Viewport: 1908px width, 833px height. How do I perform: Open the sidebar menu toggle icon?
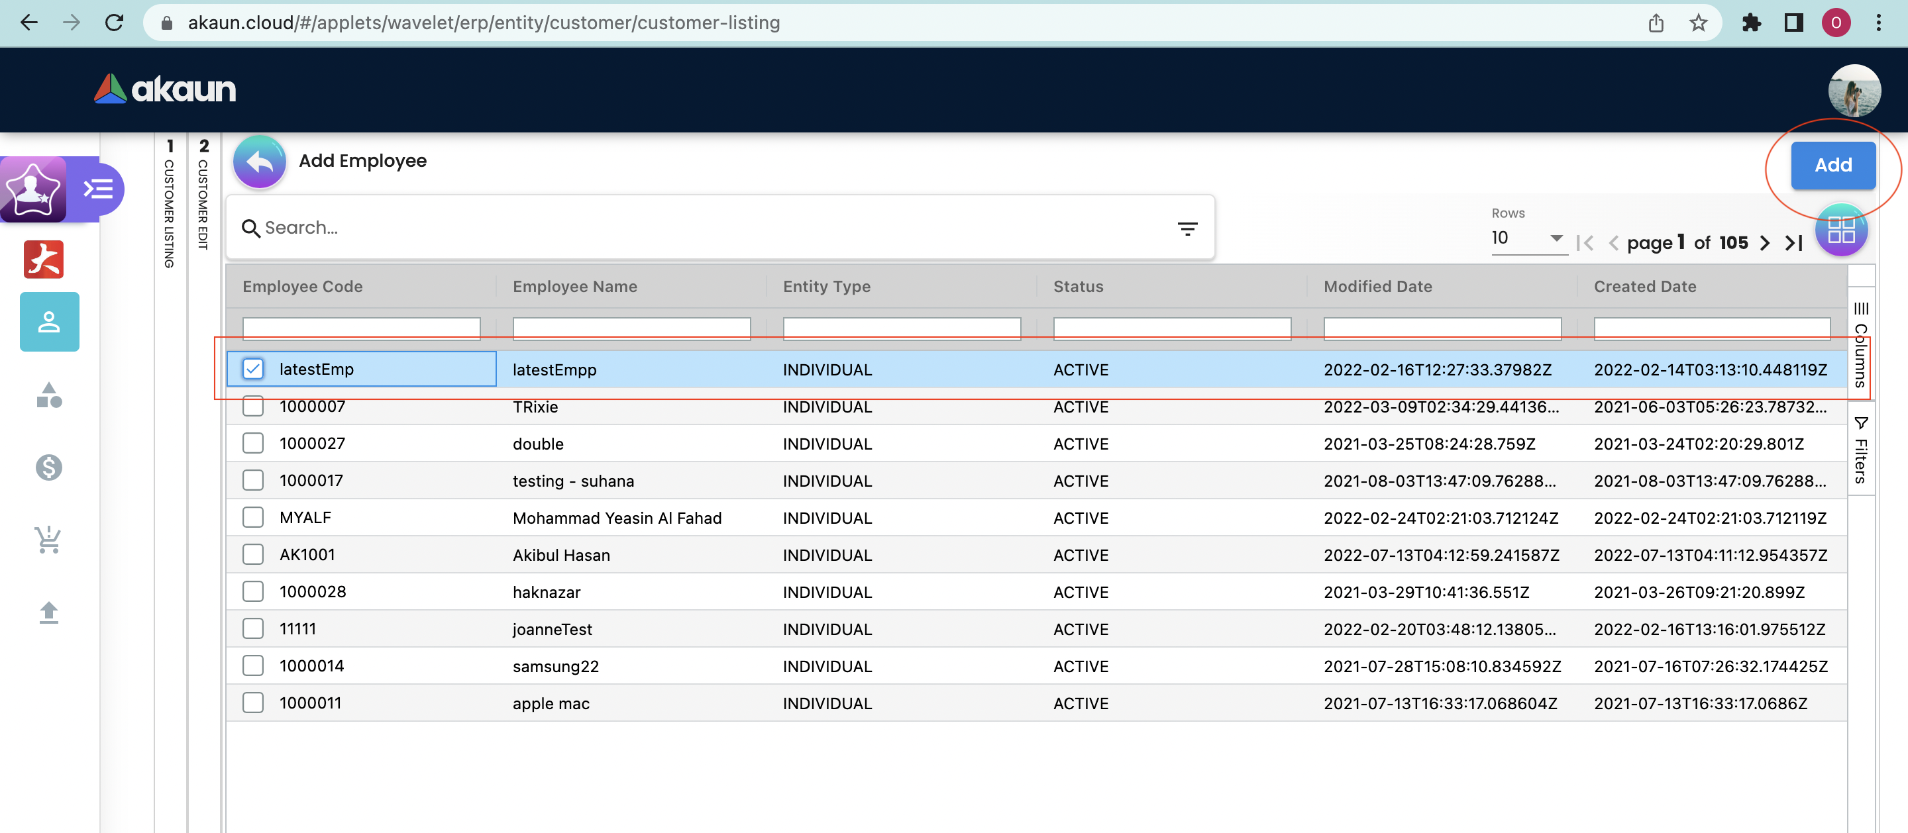click(x=99, y=189)
